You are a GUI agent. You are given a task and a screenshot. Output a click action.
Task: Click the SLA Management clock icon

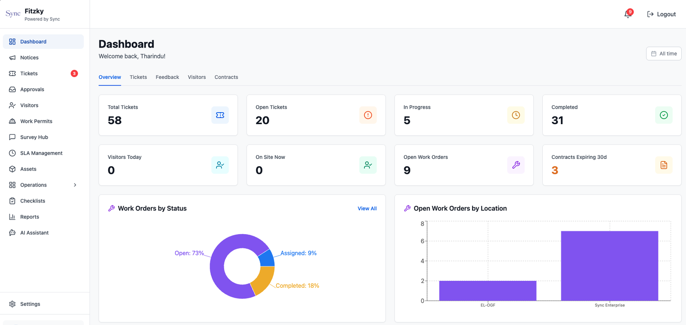coord(12,153)
